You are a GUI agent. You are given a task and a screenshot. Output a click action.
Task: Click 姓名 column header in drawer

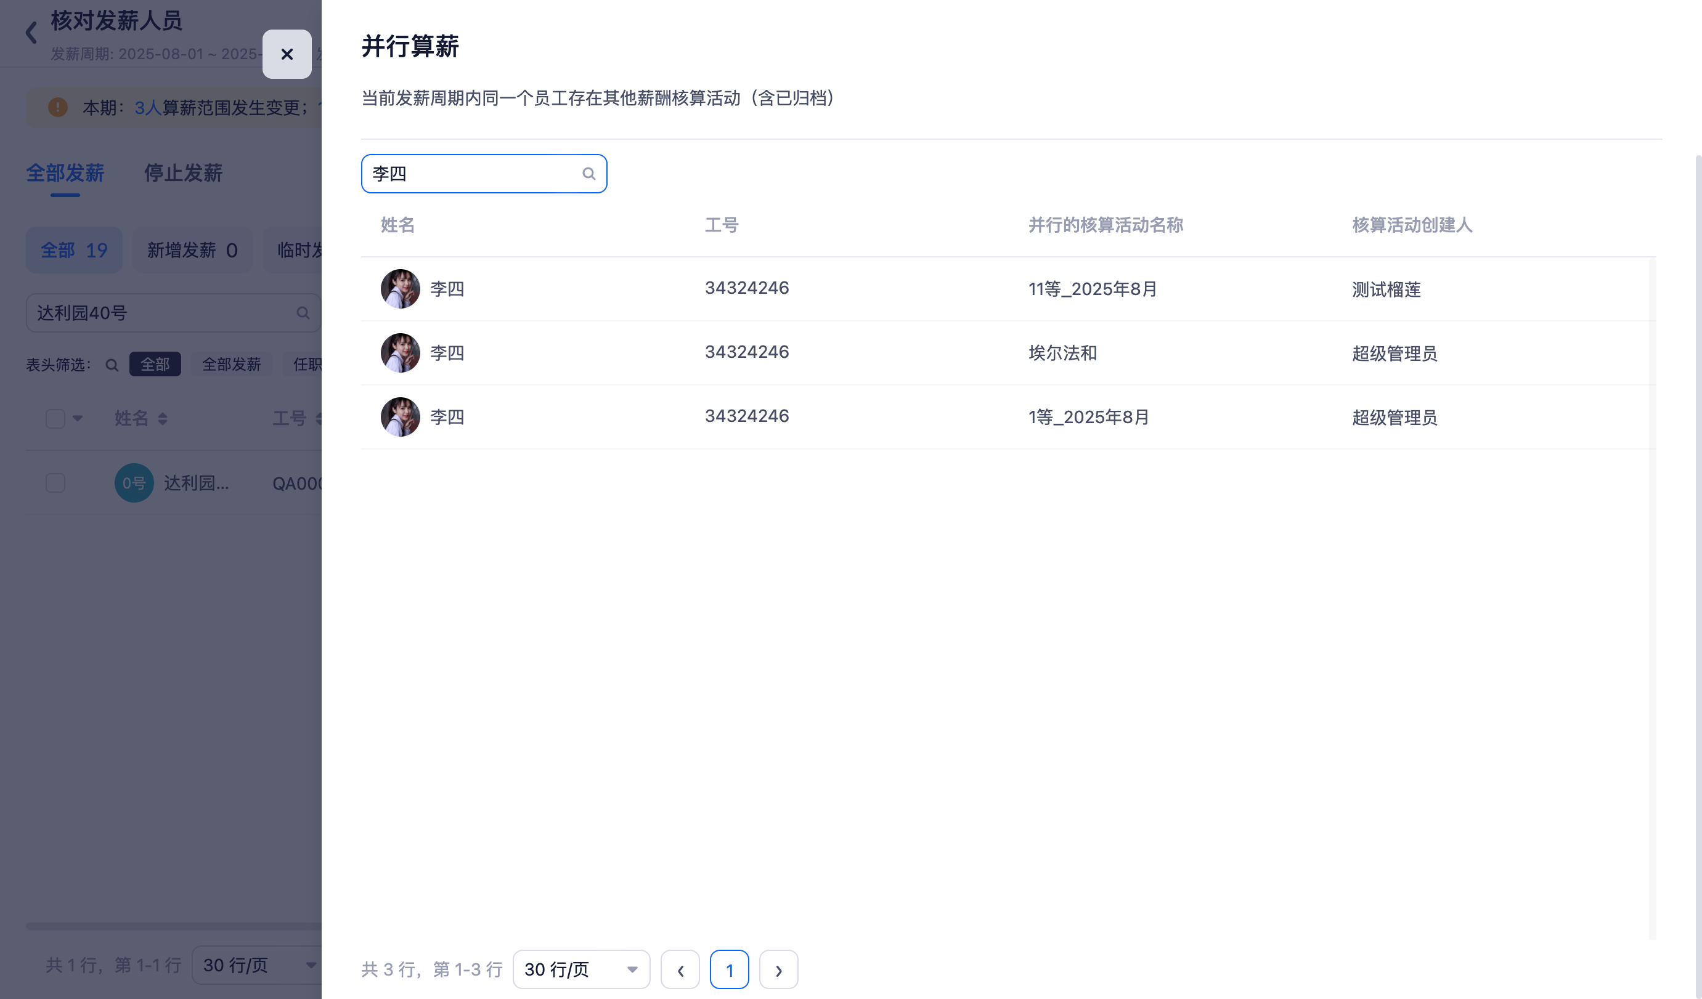[x=397, y=225]
